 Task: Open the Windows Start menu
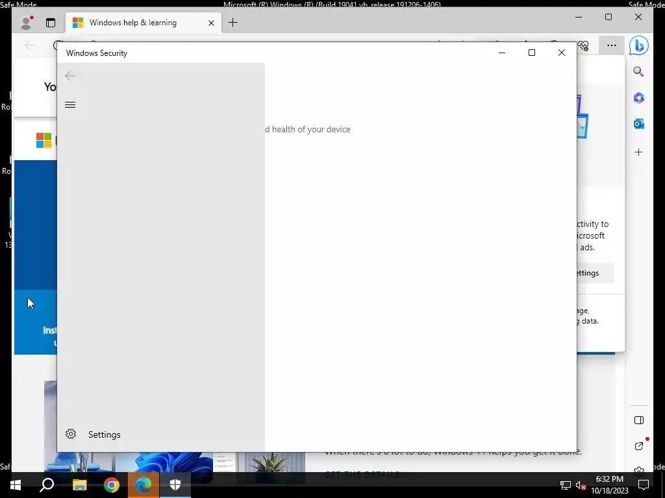click(x=16, y=485)
